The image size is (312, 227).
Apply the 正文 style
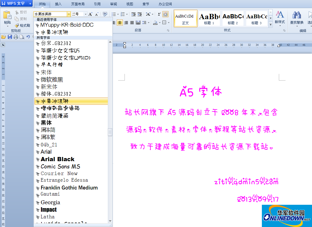(186, 18)
